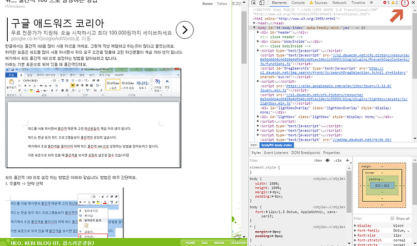Click the Google AdWords Korea ad headline
The image size is (417, 246).
pos(57,23)
